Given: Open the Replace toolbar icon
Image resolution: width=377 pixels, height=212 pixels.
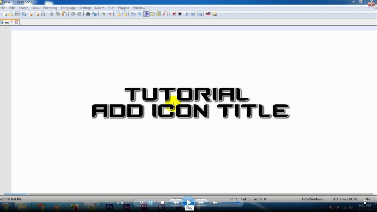Looking at the screenshot, I should pos(94,14).
